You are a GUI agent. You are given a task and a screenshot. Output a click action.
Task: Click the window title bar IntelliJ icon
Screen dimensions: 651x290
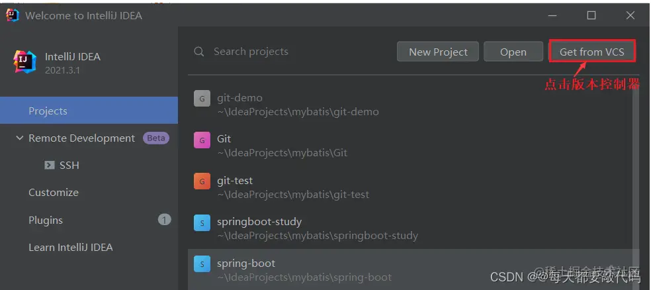click(13, 15)
